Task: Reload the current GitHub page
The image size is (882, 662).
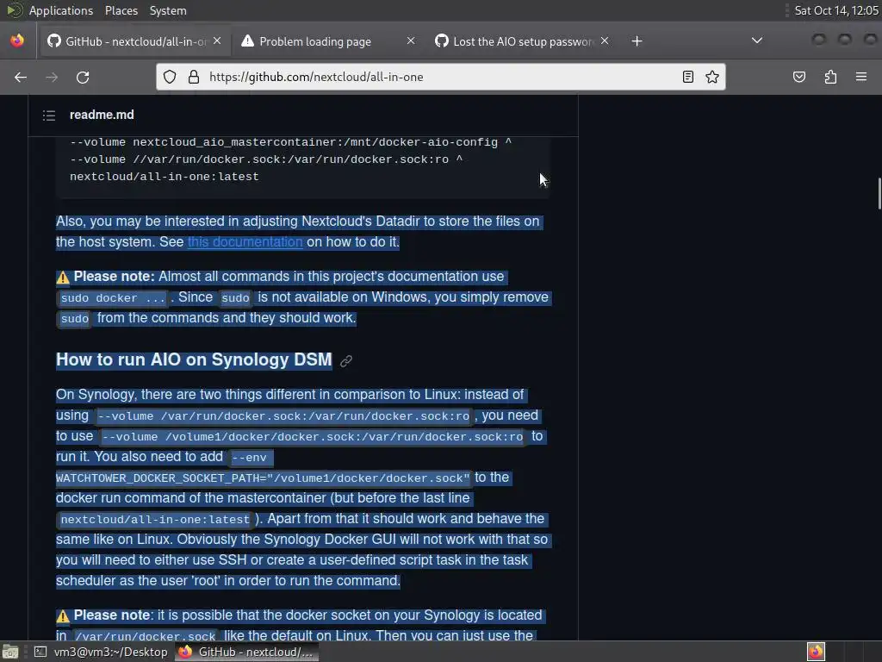Action: tap(83, 77)
